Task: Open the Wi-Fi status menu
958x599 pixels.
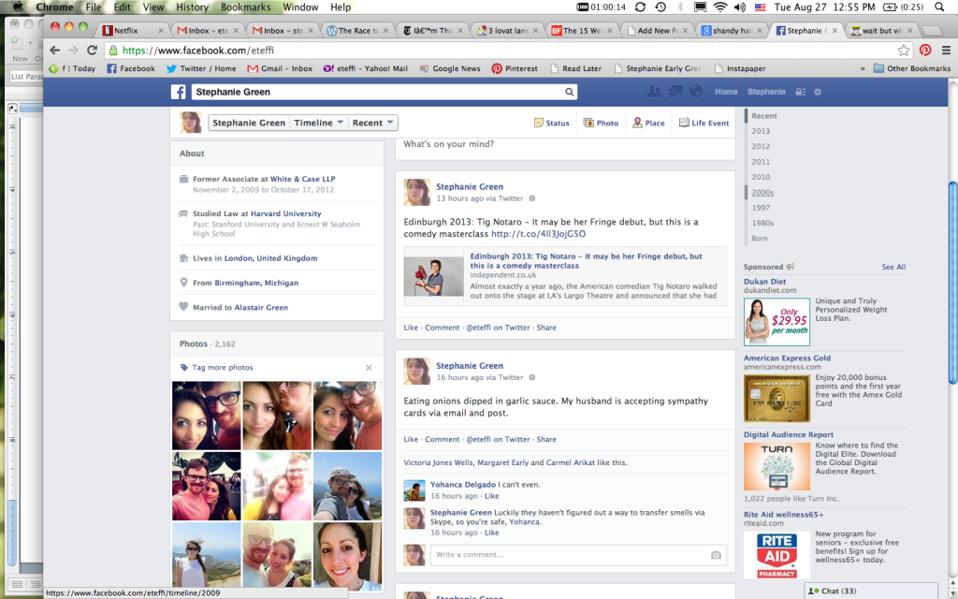Action: click(x=720, y=7)
